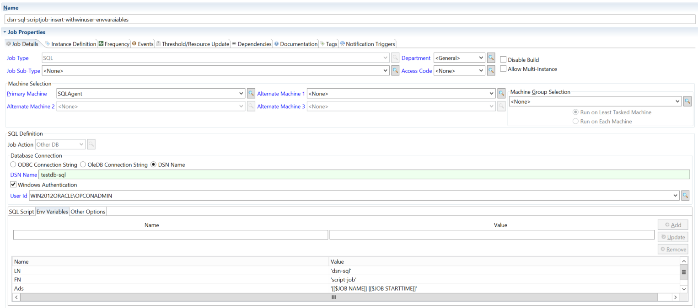
Task: Click lookup icon next to Alternate Machine 3
Action: point(501,106)
